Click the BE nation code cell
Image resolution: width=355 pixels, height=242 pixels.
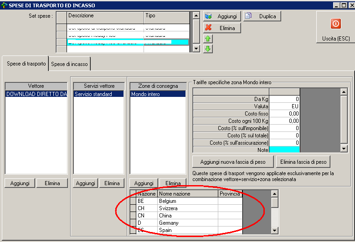click(x=147, y=201)
